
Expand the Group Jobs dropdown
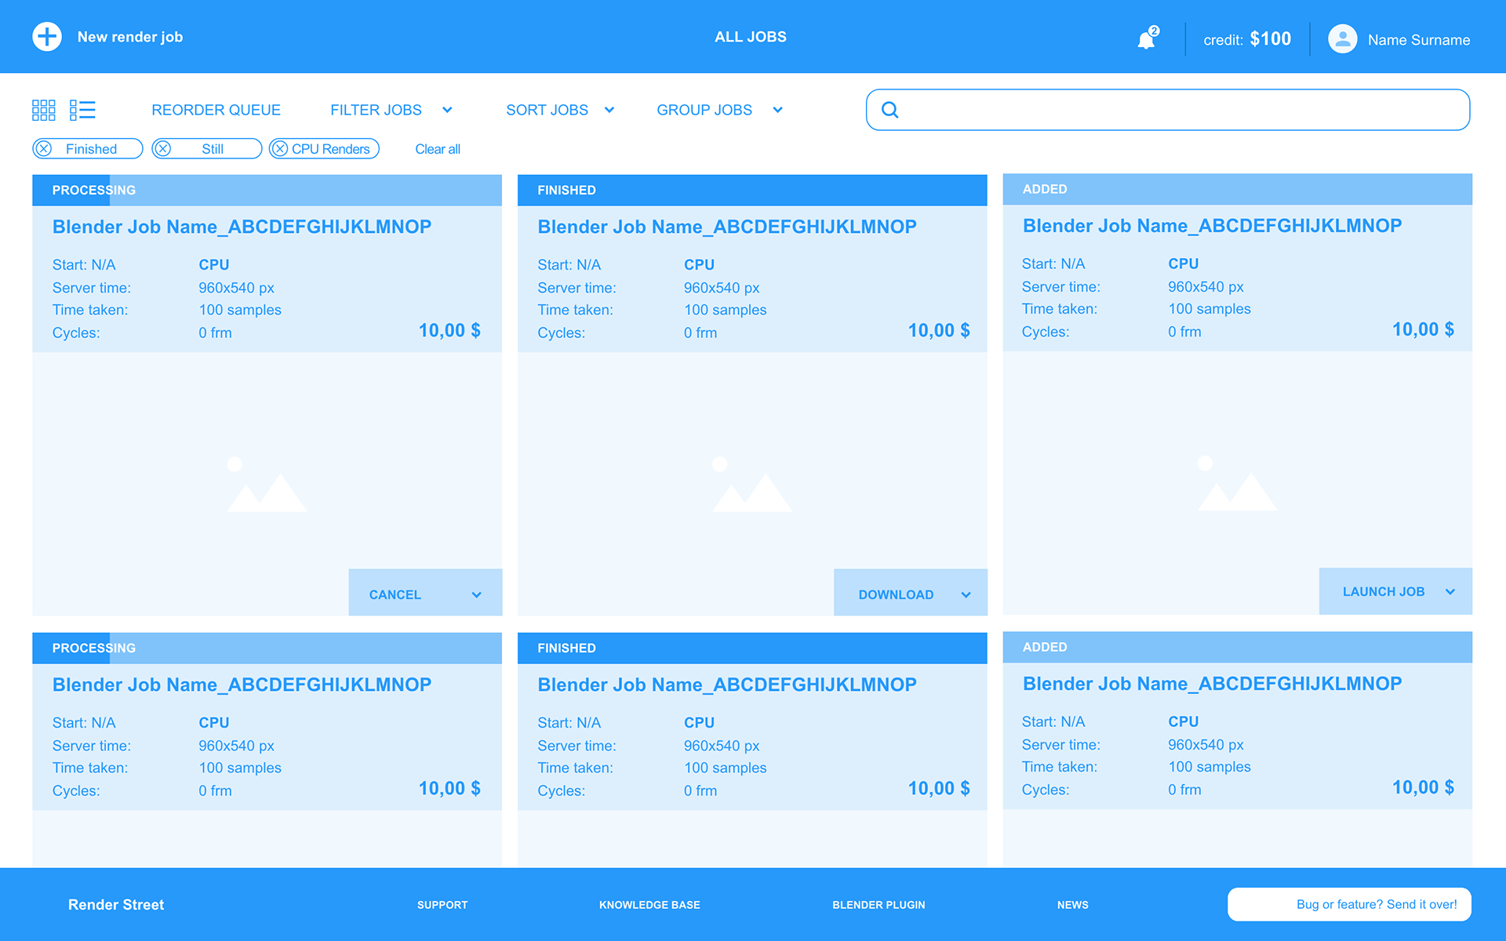[x=777, y=110]
